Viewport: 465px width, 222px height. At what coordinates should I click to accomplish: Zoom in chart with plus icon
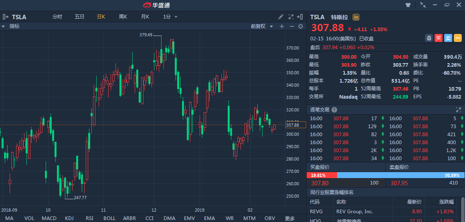pyautogui.click(x=281, y=26)
